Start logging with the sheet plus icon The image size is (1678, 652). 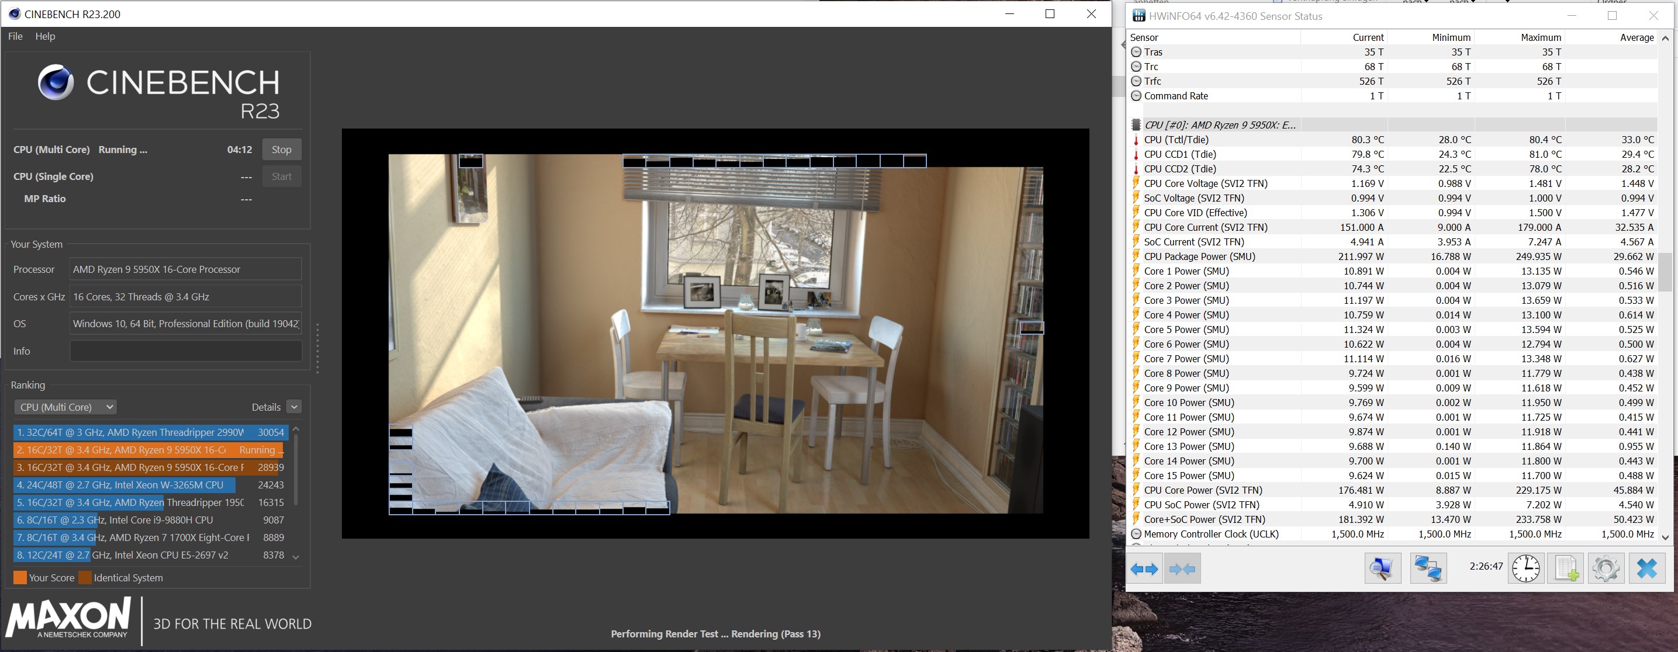click(x=1565, y=568)
